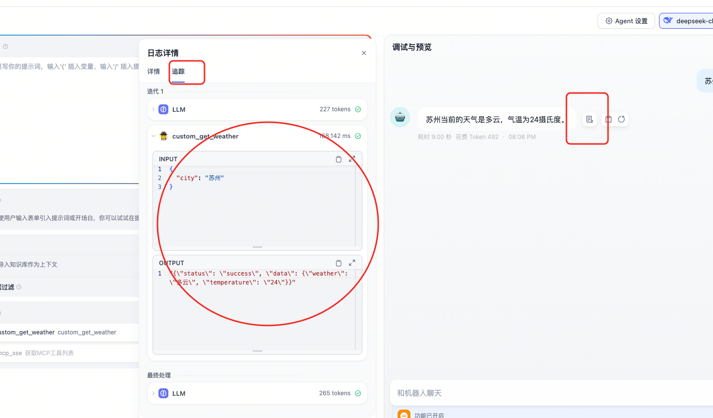Viewport: 713px width, 418px height.
Task: Collapse the custom_get_weather trace node
Action: click(153, 136)
